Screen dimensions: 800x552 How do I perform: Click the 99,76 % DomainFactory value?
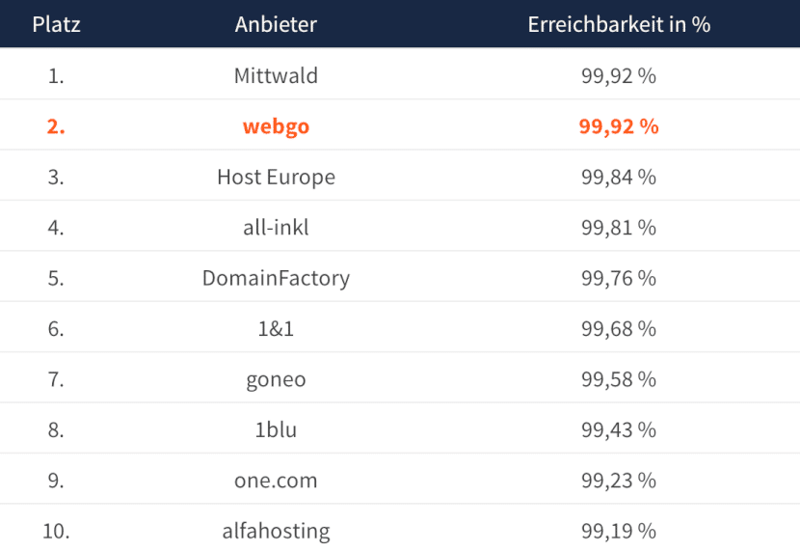pyautogui.click(x=619, y=278)
